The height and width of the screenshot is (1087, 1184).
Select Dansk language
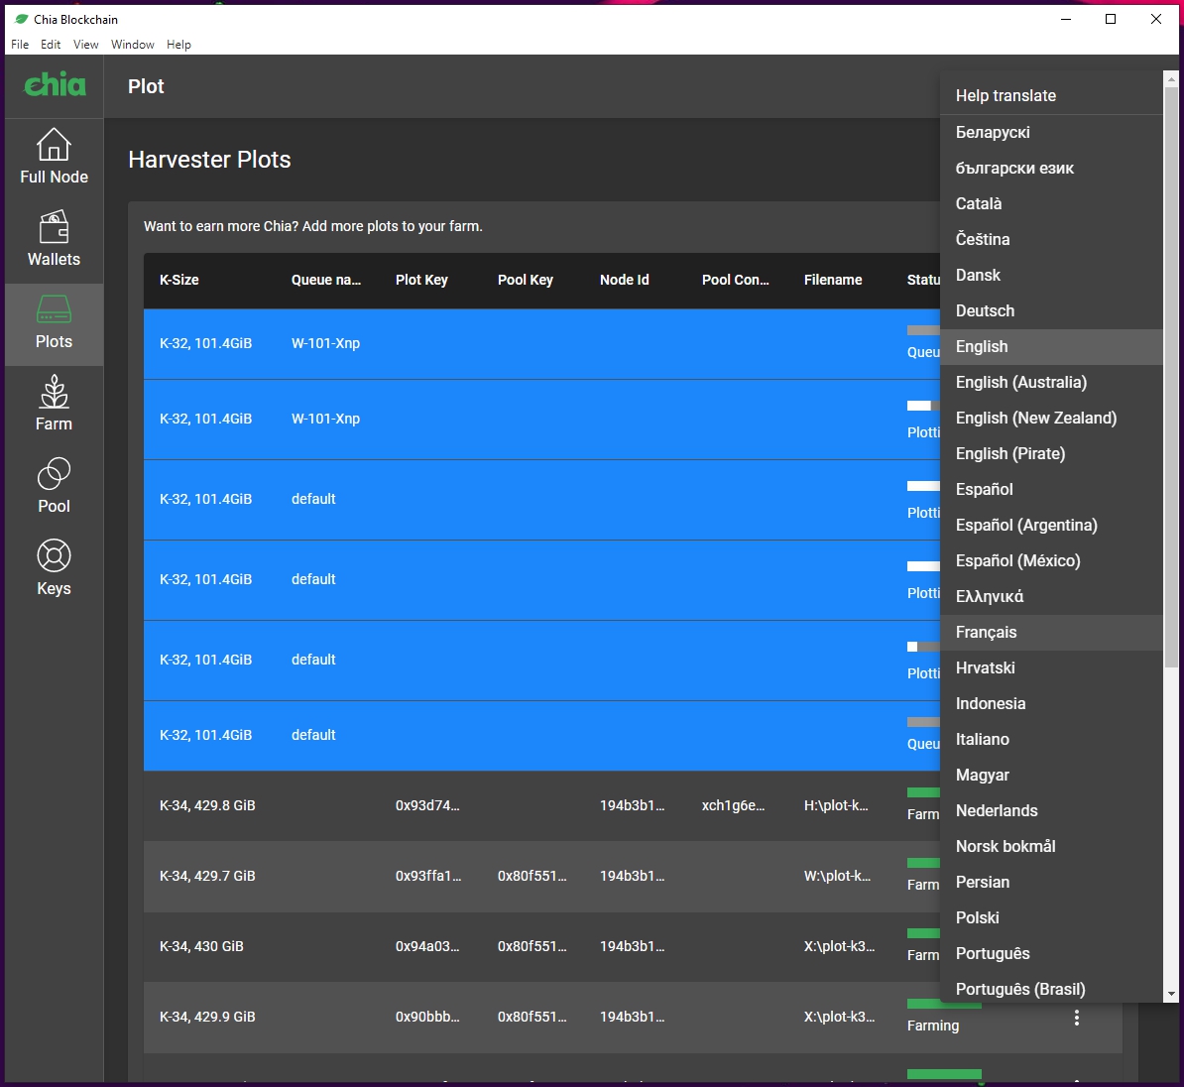point(1051,275)
